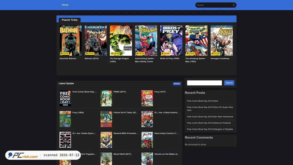The image size is (293, 165).
Task: Open Ghosts on the Water cover thumbnail
Action: click(147, 159)
